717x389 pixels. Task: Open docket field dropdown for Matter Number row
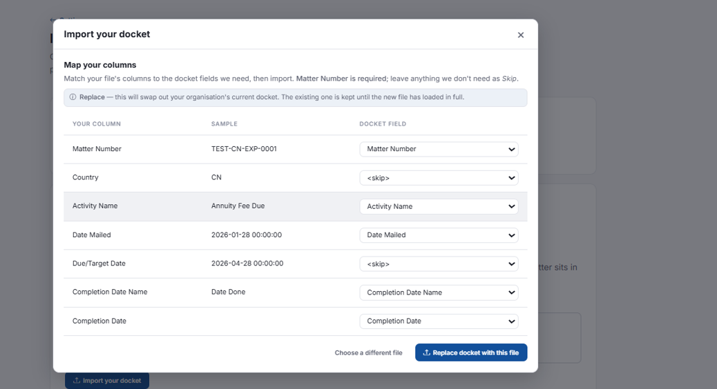click(x=439, y=149)
